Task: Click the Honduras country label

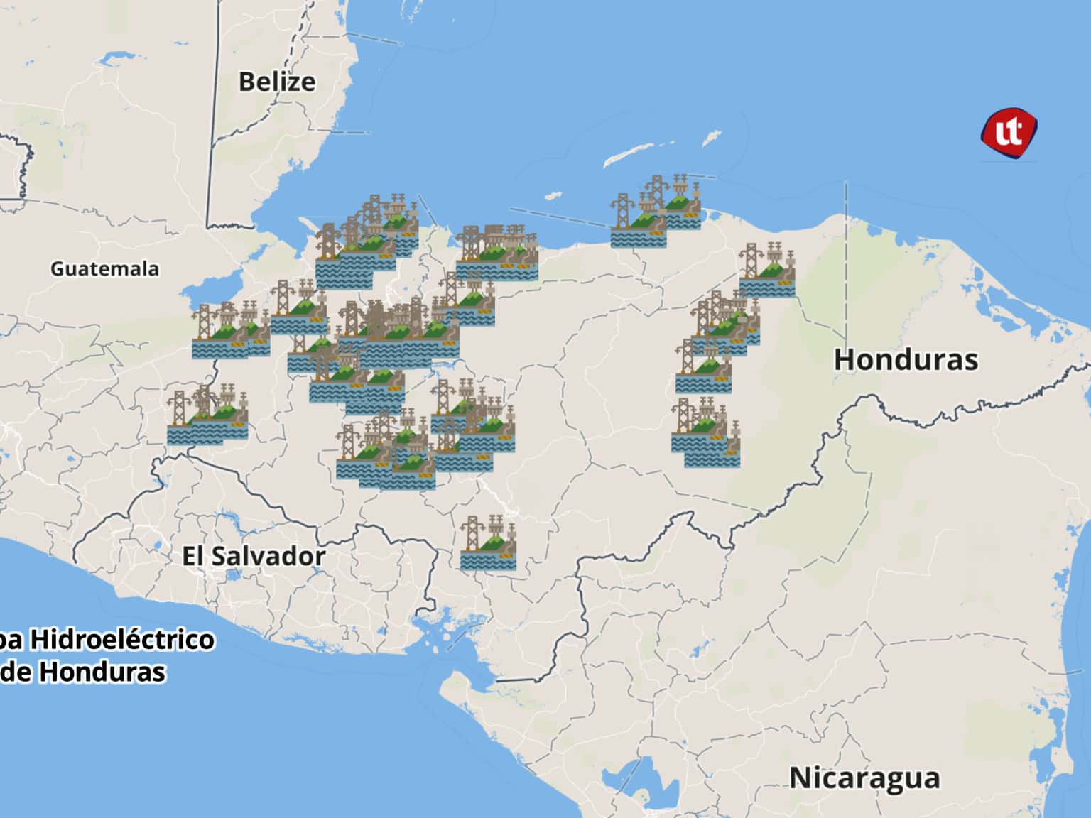Action: (906, 359)
